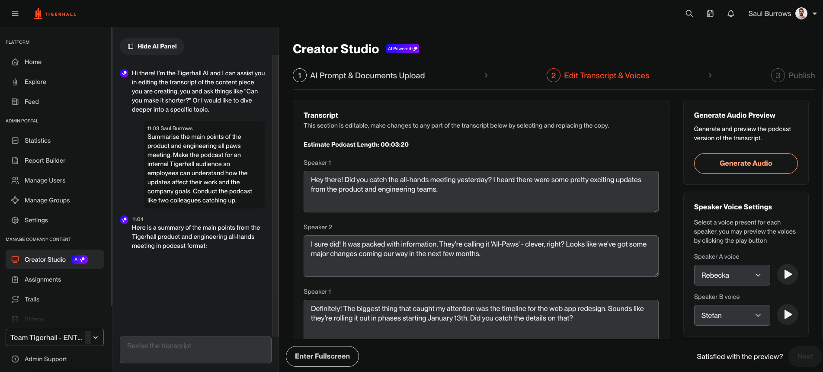This screenshot has height=372, width=823.
Task: Click the first Speaker 1 transcript box
Action: click(x=481, y=192)
